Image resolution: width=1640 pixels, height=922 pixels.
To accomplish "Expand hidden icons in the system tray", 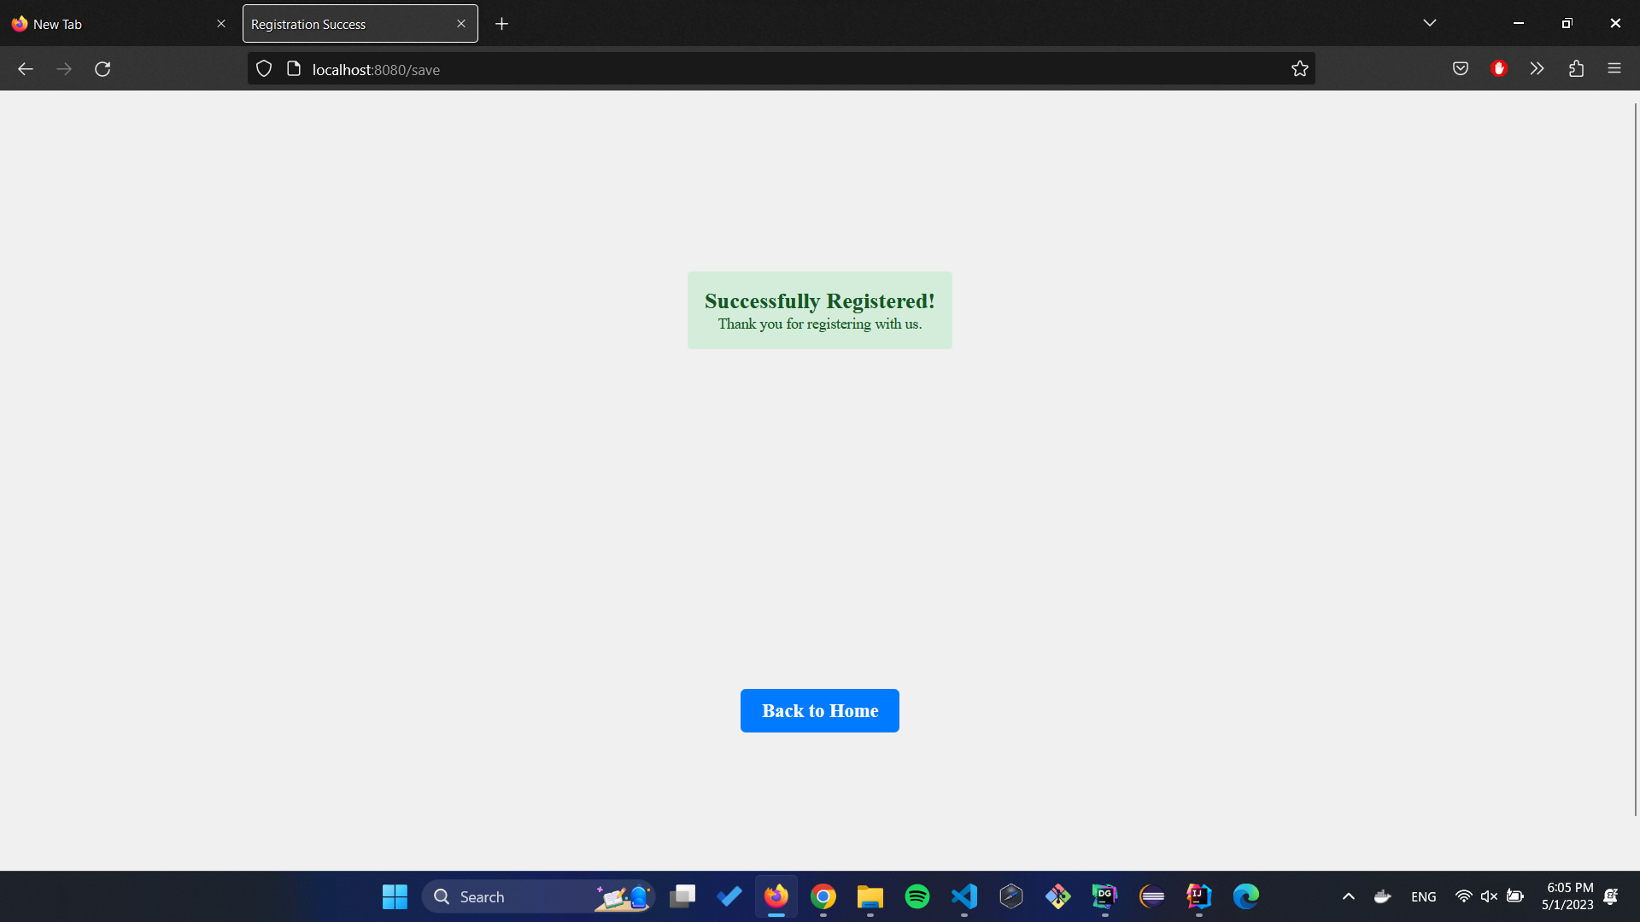I will [1349, 896].
